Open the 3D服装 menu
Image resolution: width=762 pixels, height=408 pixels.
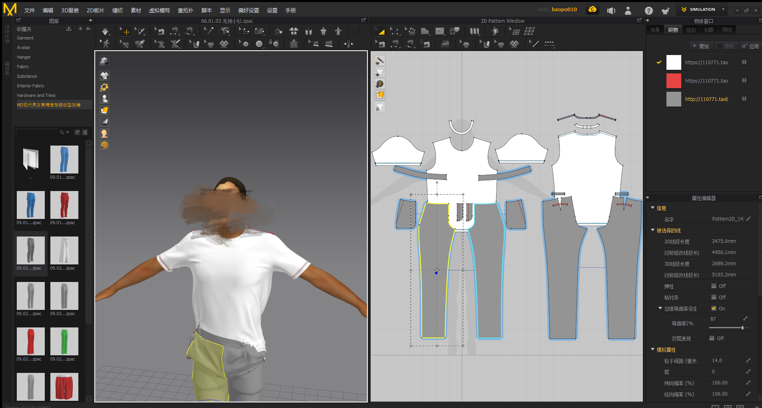(x=70, y=10)
